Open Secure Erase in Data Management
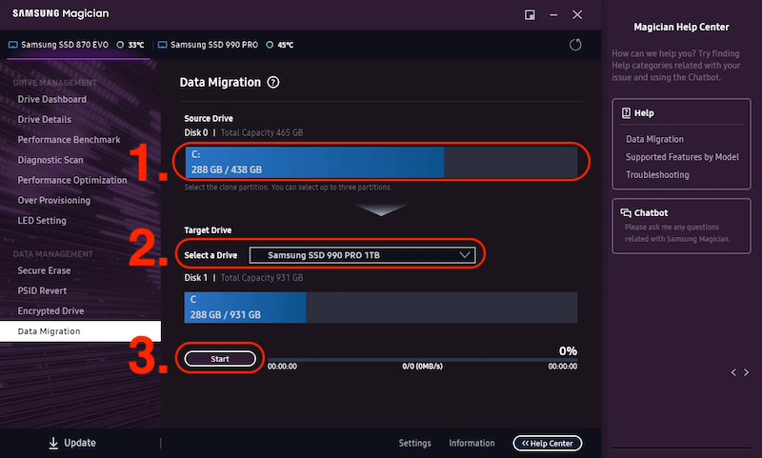This screenshot has height=458, width=762. 44,270
